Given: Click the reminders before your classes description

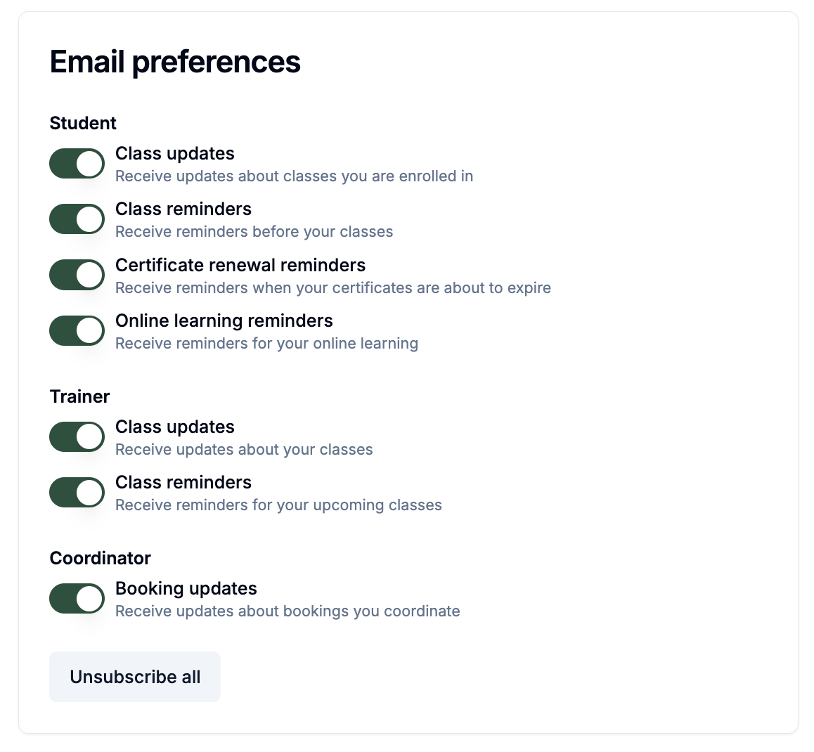Looking at the screenshot, I should point(254,231).
